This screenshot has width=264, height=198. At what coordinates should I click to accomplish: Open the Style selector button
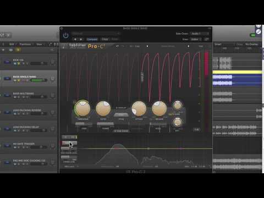pos(121,115)
